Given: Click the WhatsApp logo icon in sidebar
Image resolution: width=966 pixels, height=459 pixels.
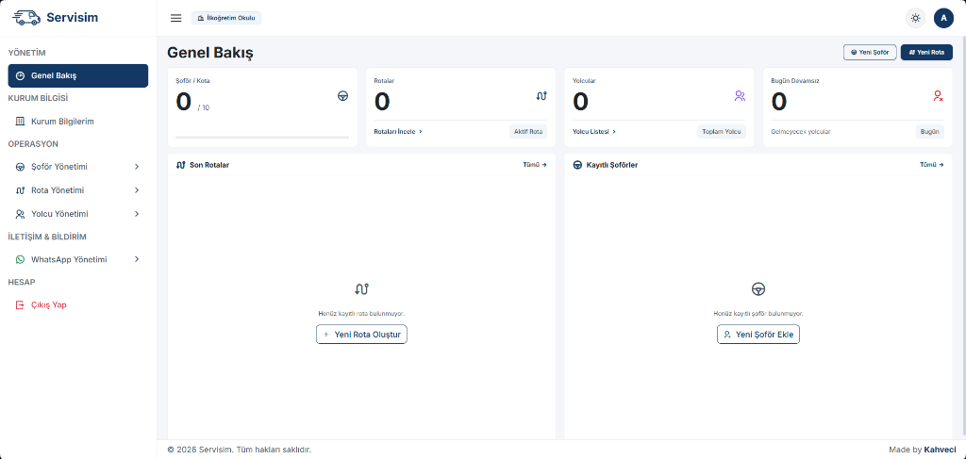Looking at the screenshot, I should [x=20, y=259].
